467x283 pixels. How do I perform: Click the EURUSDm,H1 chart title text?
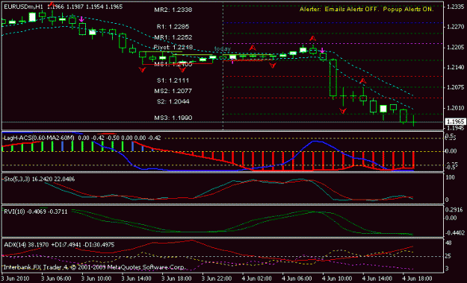click(23, 7)
